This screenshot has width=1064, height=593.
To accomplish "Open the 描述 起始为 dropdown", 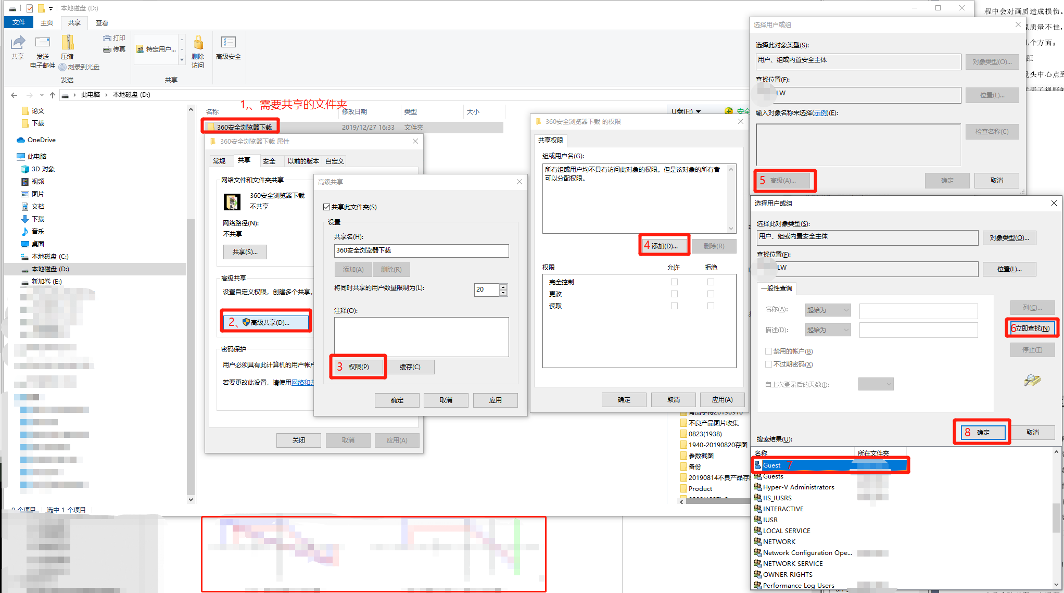I will point(828,330).
